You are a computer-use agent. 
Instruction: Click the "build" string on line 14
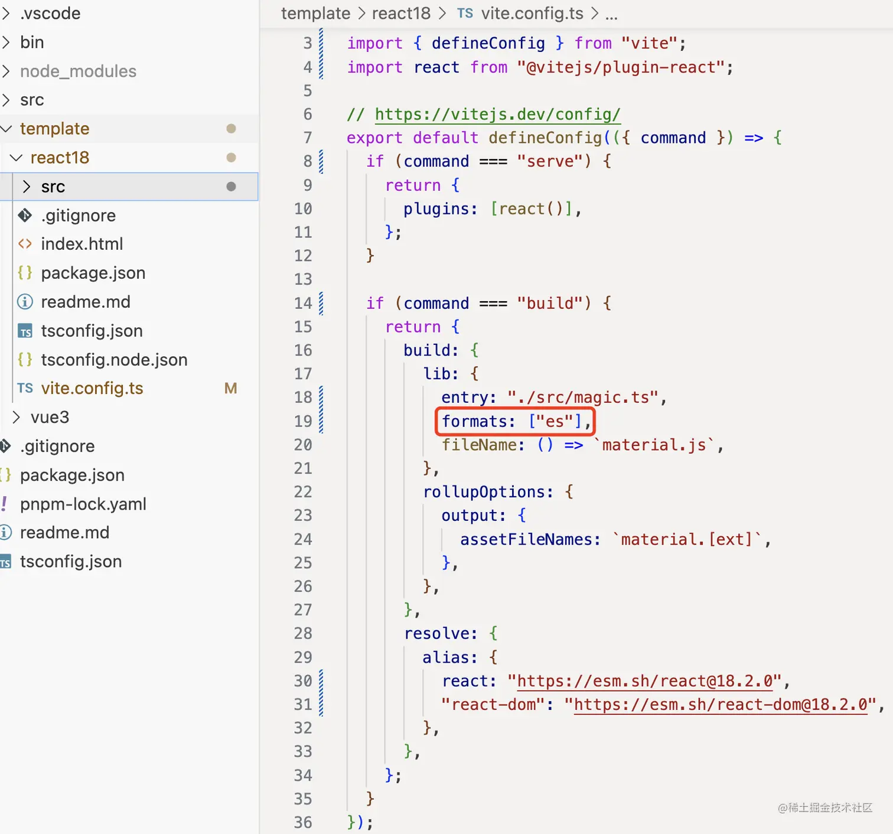549,303
